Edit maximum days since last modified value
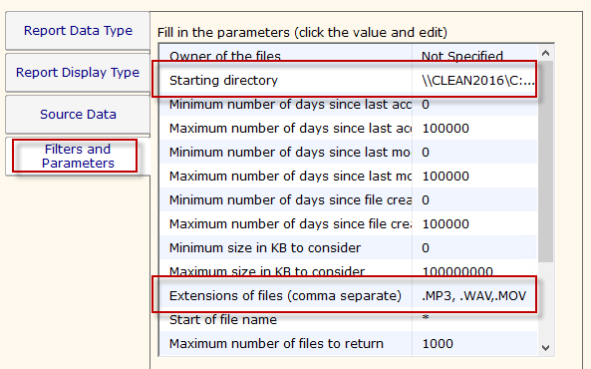591x369 pixels. pyautogui.click(x=445, y=177)
